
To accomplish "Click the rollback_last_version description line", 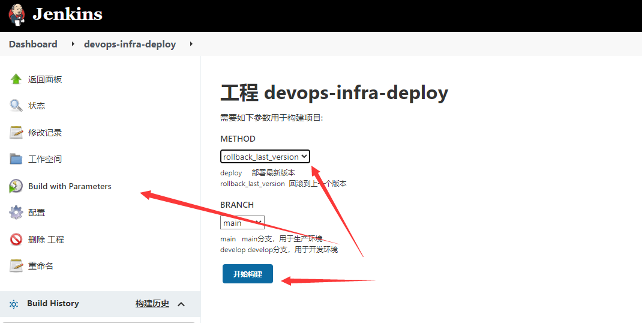I will point(283,184).
